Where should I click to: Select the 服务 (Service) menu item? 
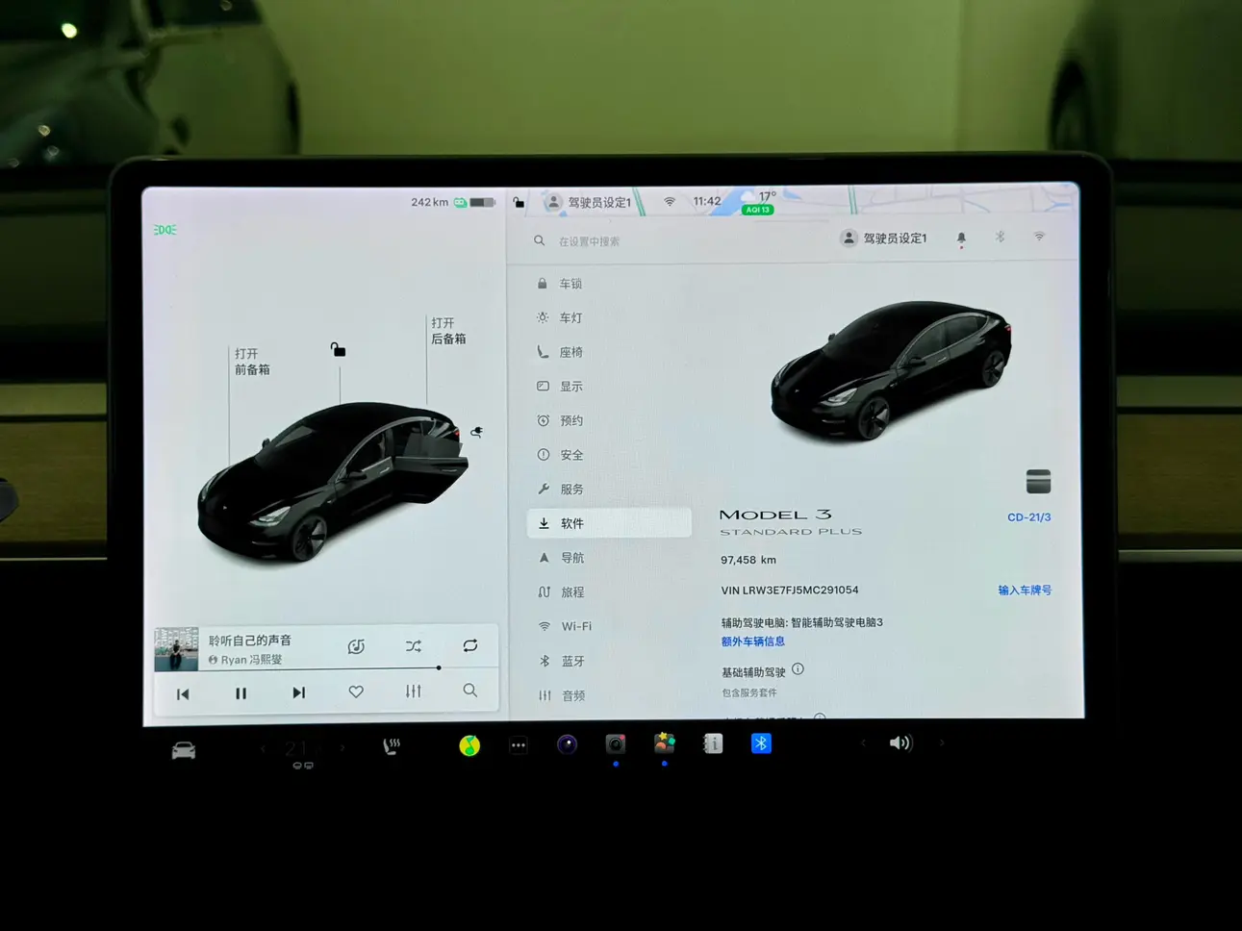click(571, 490)
